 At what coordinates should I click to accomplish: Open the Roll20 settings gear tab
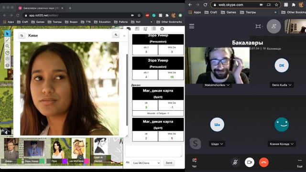[x=162, y=29]
